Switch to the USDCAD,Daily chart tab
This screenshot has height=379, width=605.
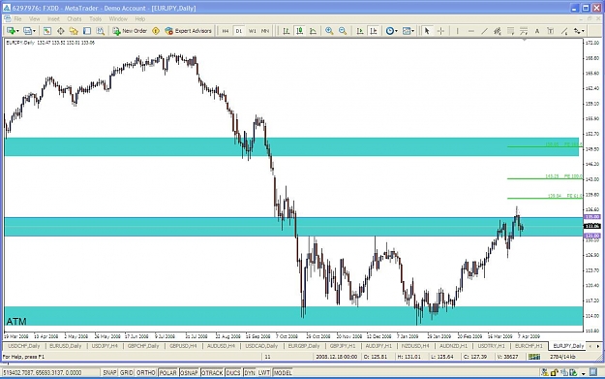261,346
